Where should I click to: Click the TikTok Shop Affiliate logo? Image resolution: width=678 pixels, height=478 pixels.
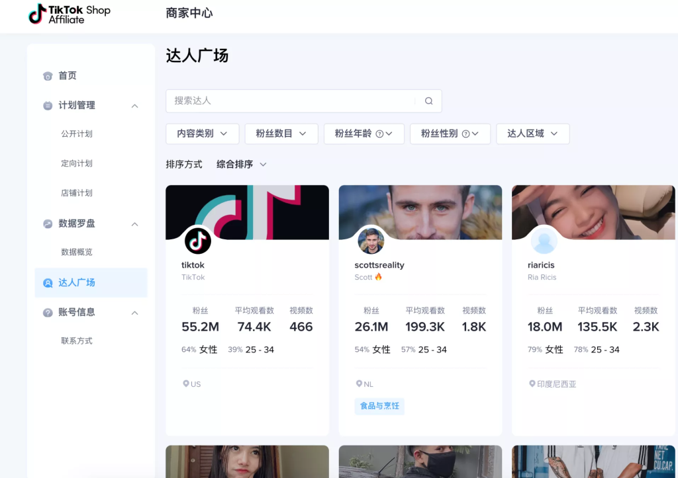[x=69, y=14]
